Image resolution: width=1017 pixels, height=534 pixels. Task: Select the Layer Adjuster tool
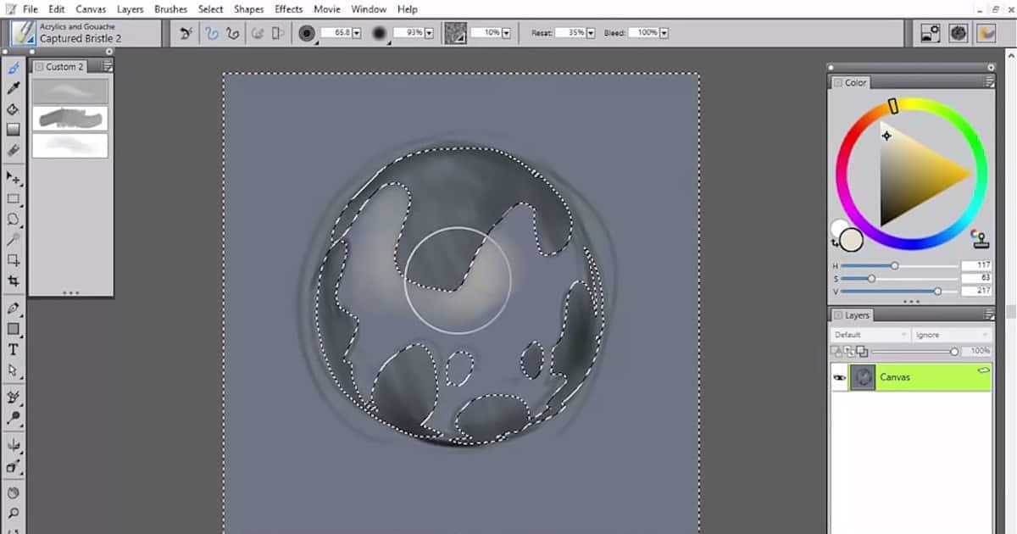click(14, 179)
